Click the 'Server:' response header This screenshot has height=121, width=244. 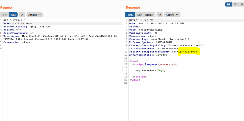(x=135, y=27)
